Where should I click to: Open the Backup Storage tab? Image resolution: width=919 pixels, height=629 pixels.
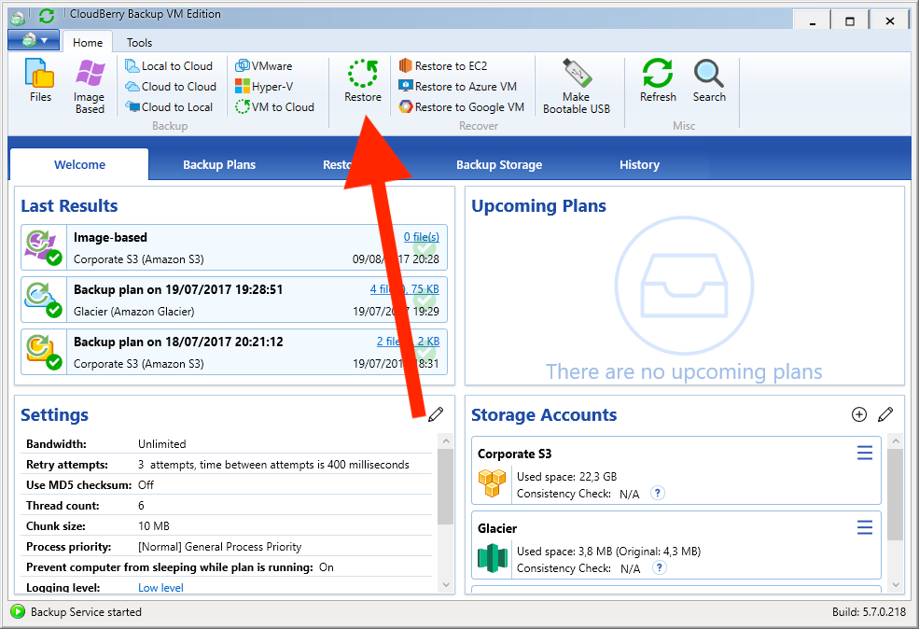coord(499,165)
